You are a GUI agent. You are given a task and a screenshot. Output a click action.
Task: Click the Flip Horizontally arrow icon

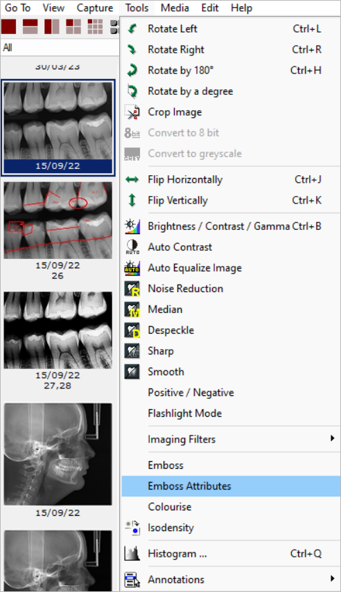(132, 180)
